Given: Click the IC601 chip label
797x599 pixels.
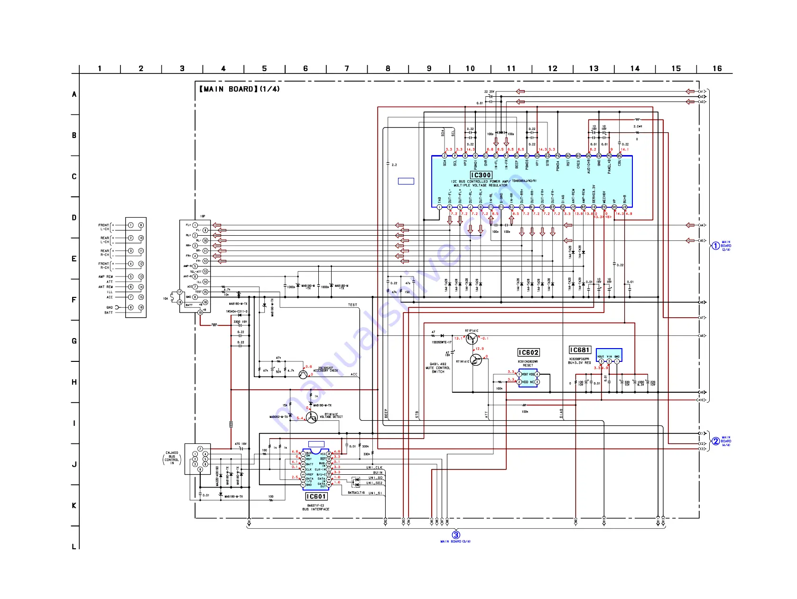Looking at the screenshot, I should (x=316, y=497).
